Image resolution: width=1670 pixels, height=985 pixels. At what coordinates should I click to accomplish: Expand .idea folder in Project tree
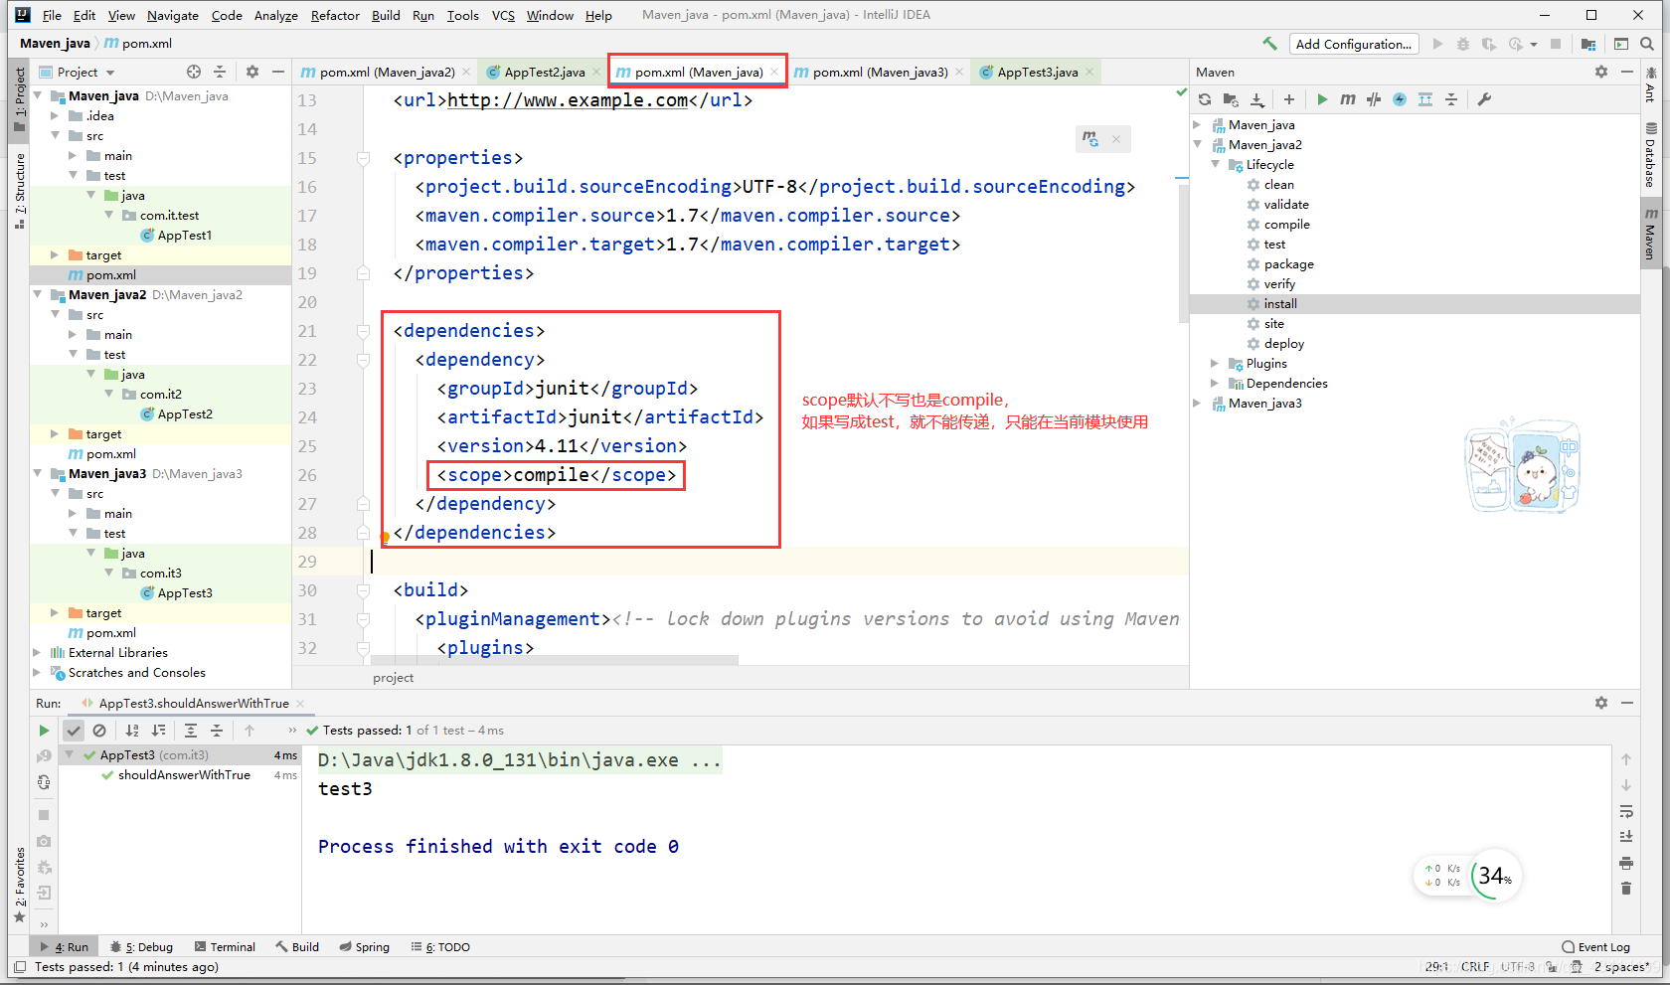[56, 116]
